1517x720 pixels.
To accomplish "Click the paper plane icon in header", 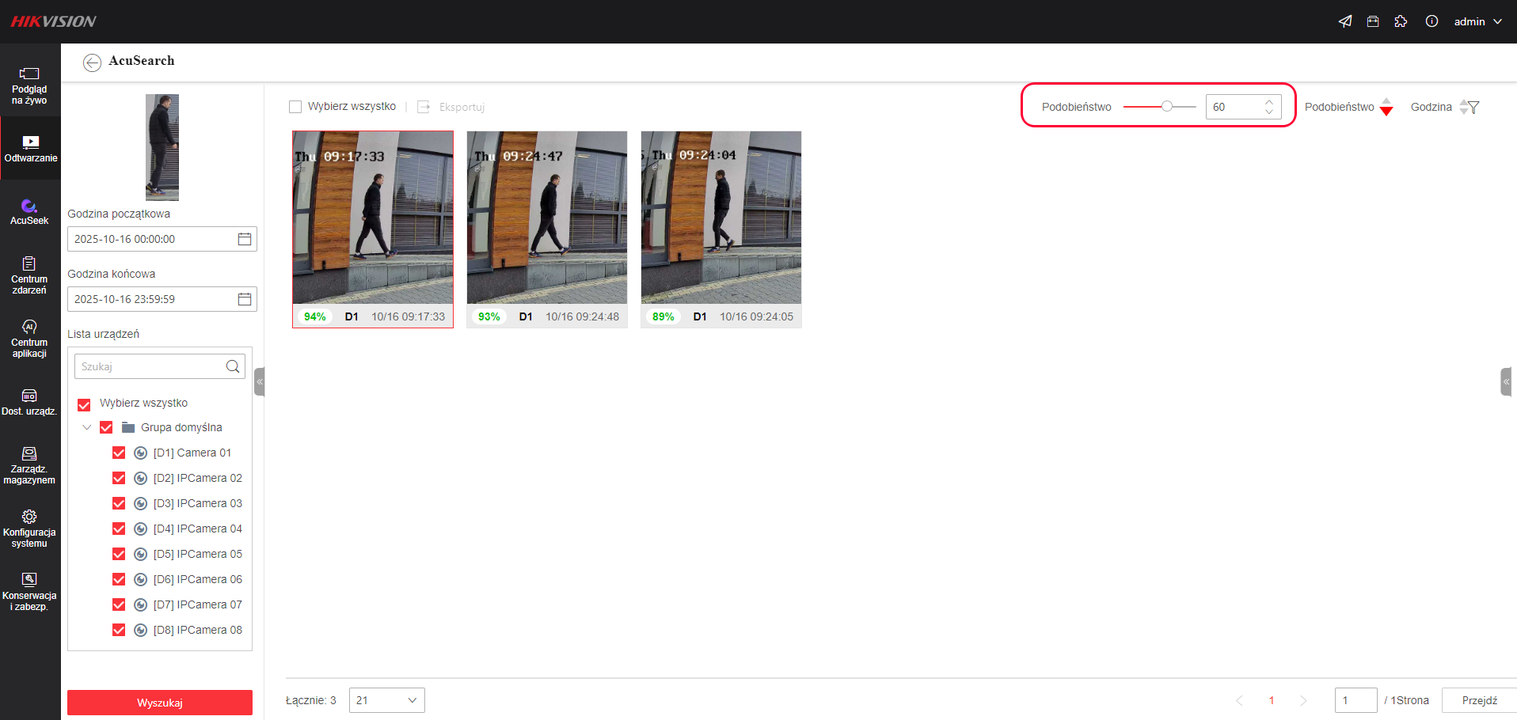I will [1345, 21].
